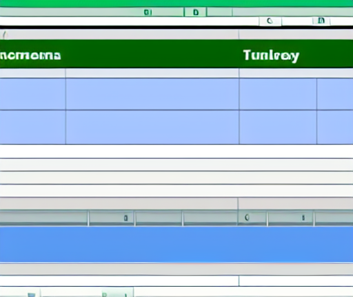353x297 pixels.
Task: Click the lower header cell right of '0'
Action: (290, 218)
